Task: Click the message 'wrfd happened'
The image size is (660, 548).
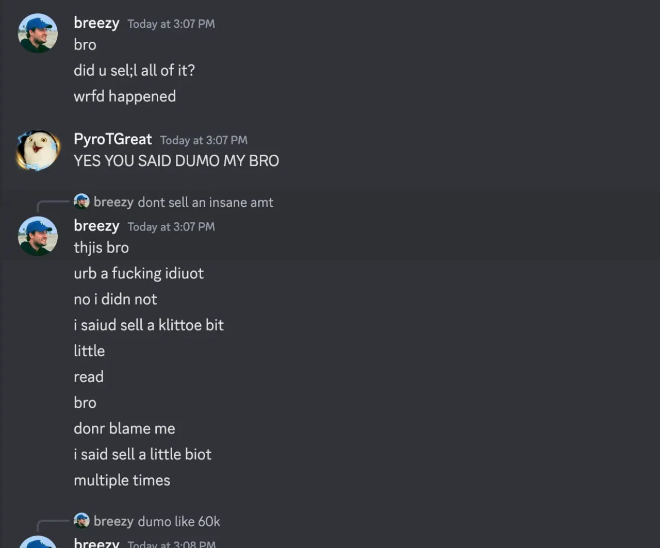Action: click(x=125, y=96)
